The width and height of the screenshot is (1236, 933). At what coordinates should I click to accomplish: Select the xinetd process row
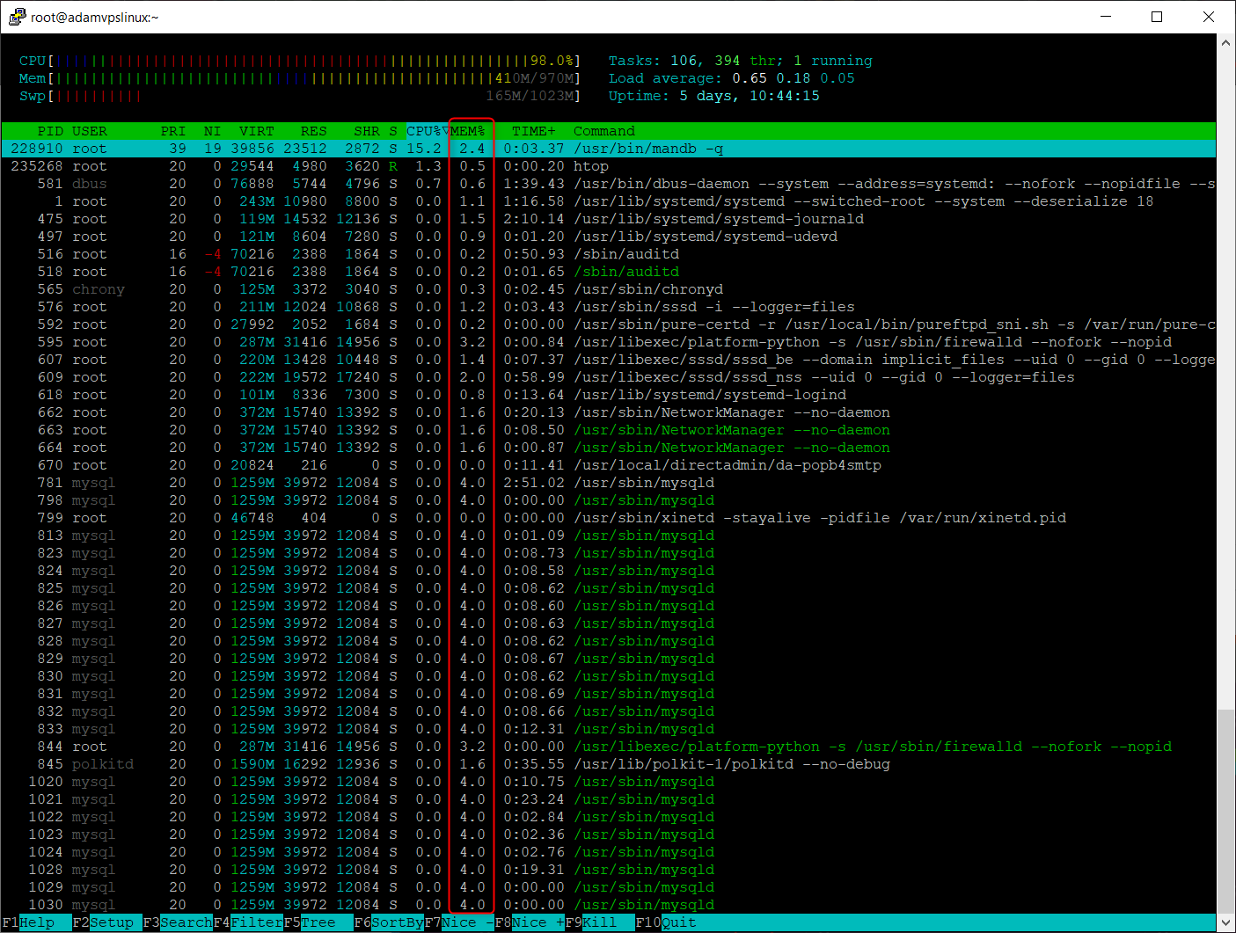pyautogui.click(x=609, y=518)
